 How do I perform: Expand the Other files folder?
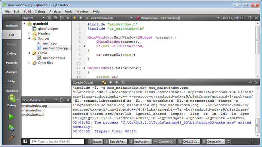(x=29, y=63)
